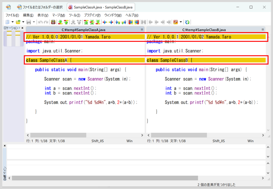Refresh the comparison with the green arrows icon
Viewport: 273px width, 189px height.
[x=187, y=22]
